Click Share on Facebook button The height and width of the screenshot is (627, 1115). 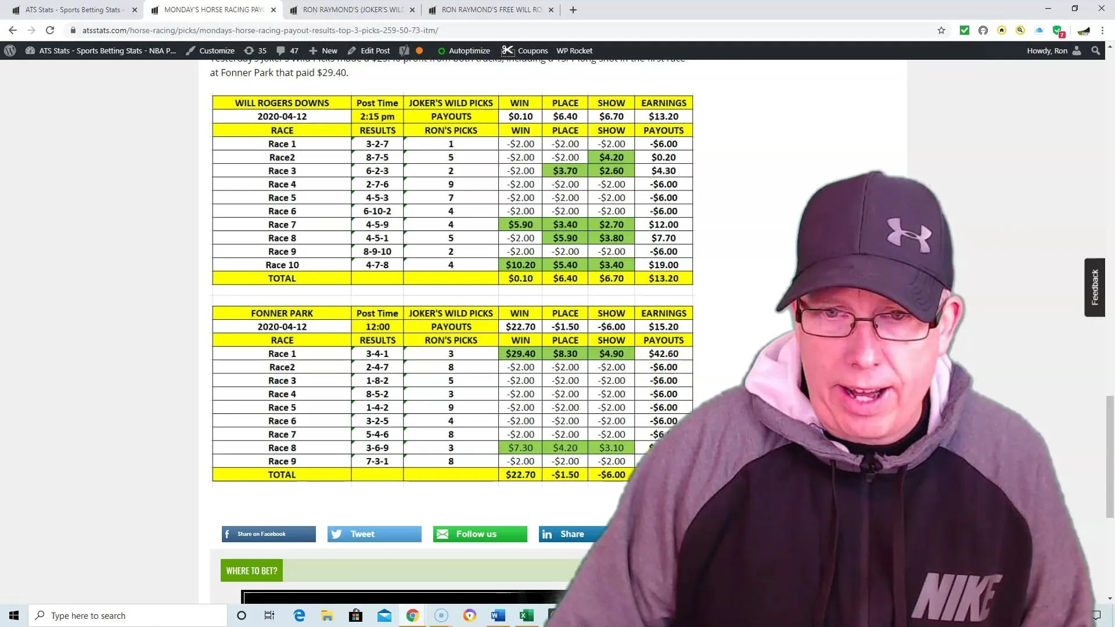[x=268, y=534]
